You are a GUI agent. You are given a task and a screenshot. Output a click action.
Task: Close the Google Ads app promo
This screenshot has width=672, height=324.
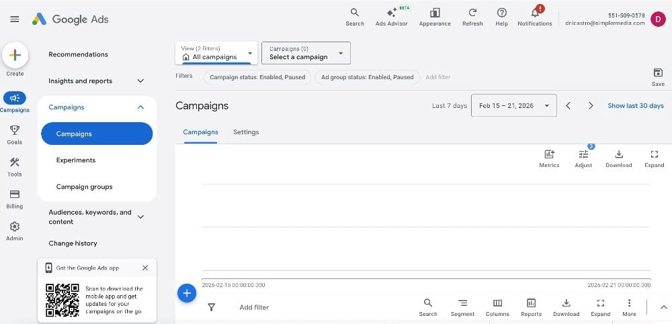pyautogui.click(x=145, y=268)
